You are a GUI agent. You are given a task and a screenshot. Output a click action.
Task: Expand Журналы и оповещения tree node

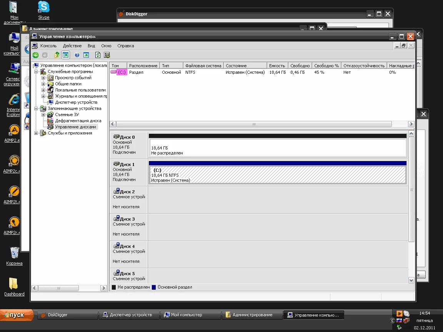(43, 96)
